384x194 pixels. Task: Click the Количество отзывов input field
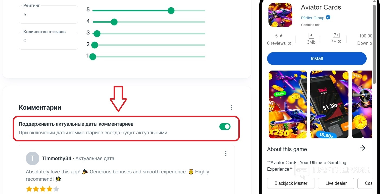[48, 41]
